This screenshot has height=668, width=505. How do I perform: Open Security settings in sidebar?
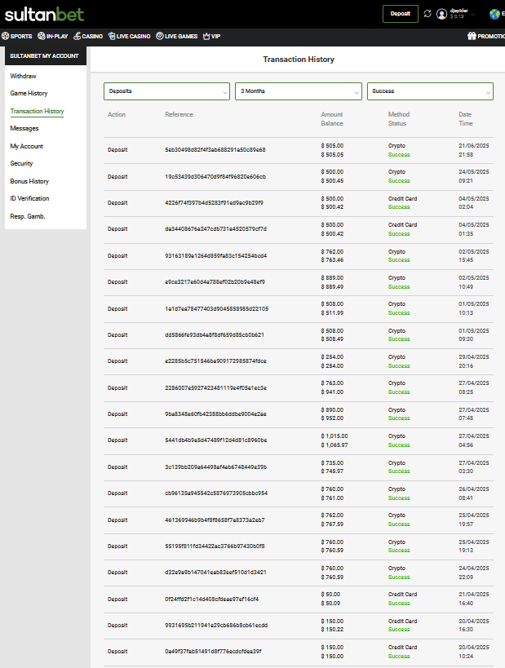click(21, 163)
